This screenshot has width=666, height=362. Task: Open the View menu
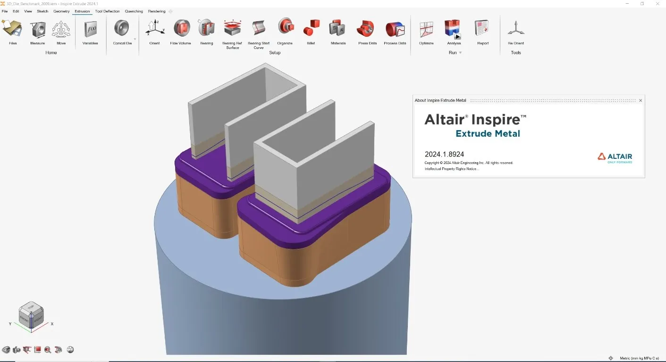tap(28, 11)
